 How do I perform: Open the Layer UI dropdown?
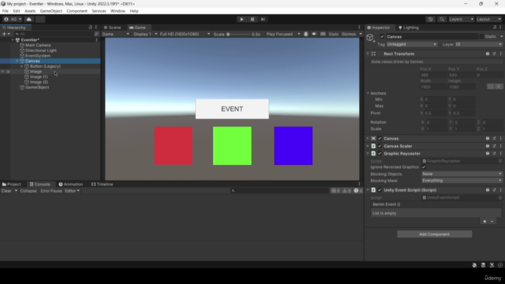point(479,44)
